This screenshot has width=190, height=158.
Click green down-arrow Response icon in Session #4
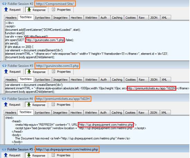click(x=29, y=105)
